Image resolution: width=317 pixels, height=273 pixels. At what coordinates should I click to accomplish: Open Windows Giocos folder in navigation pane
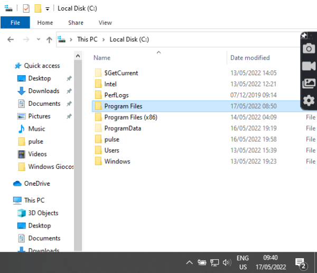(x=51, y=167)
